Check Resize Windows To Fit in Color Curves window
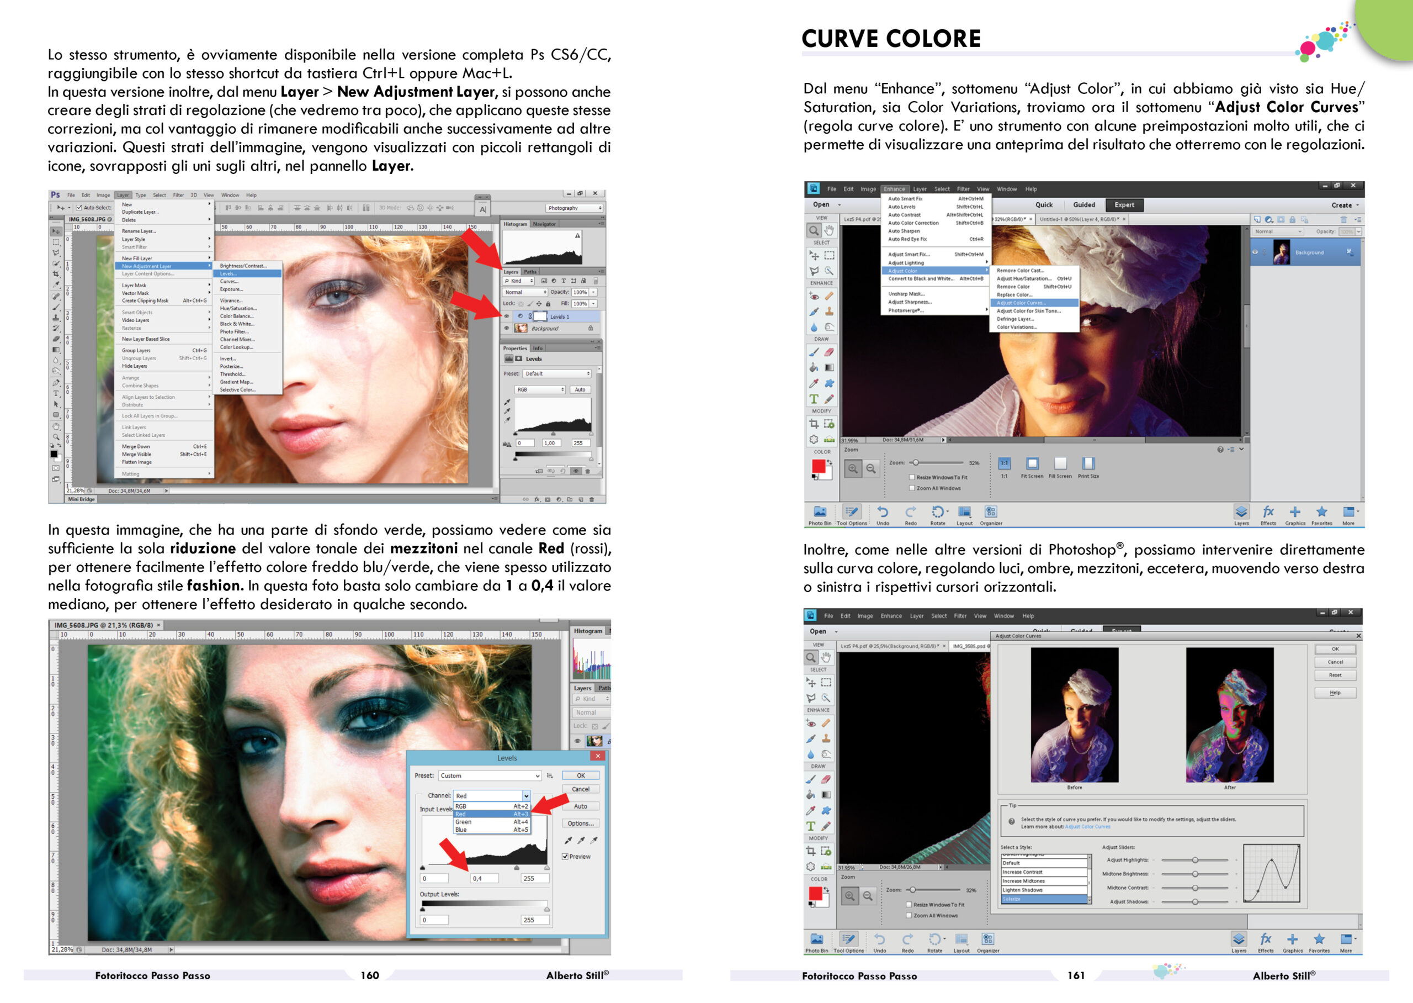This screenshot has width=1413, height=1003. tap(909, 905)
